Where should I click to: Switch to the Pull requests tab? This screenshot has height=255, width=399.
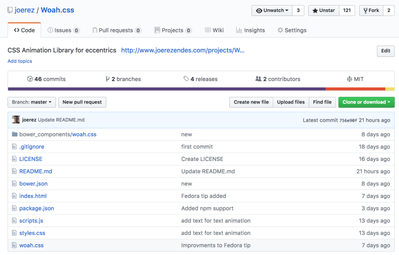(116, 30)
